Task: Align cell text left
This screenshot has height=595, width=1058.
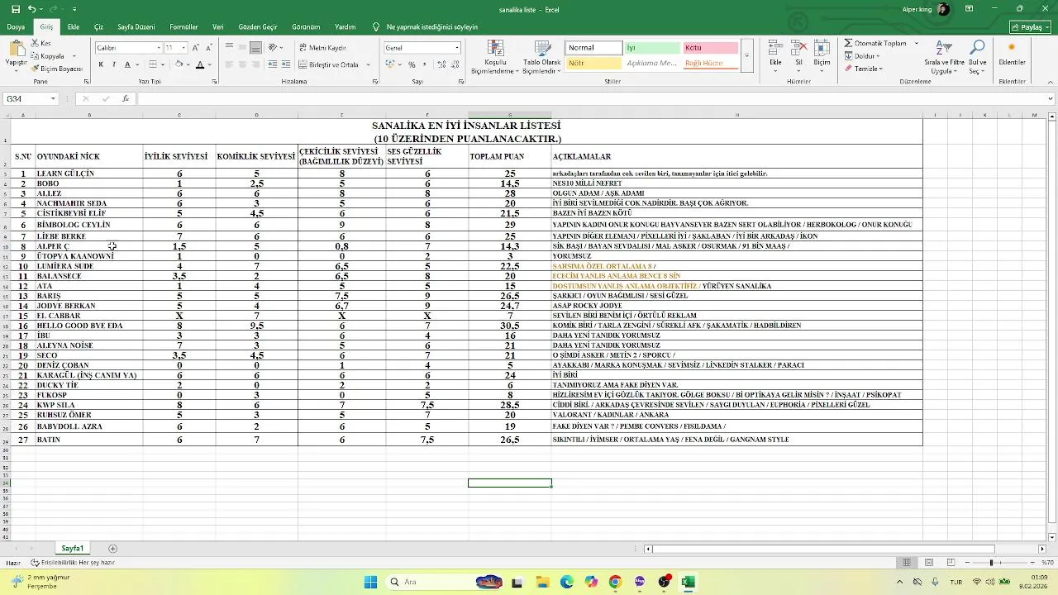Action: coord(229,64)
